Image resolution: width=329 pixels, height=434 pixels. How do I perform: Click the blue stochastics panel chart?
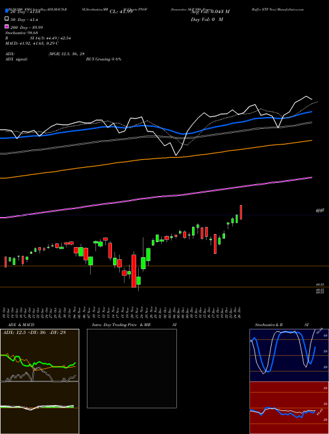tap(289, 355)
